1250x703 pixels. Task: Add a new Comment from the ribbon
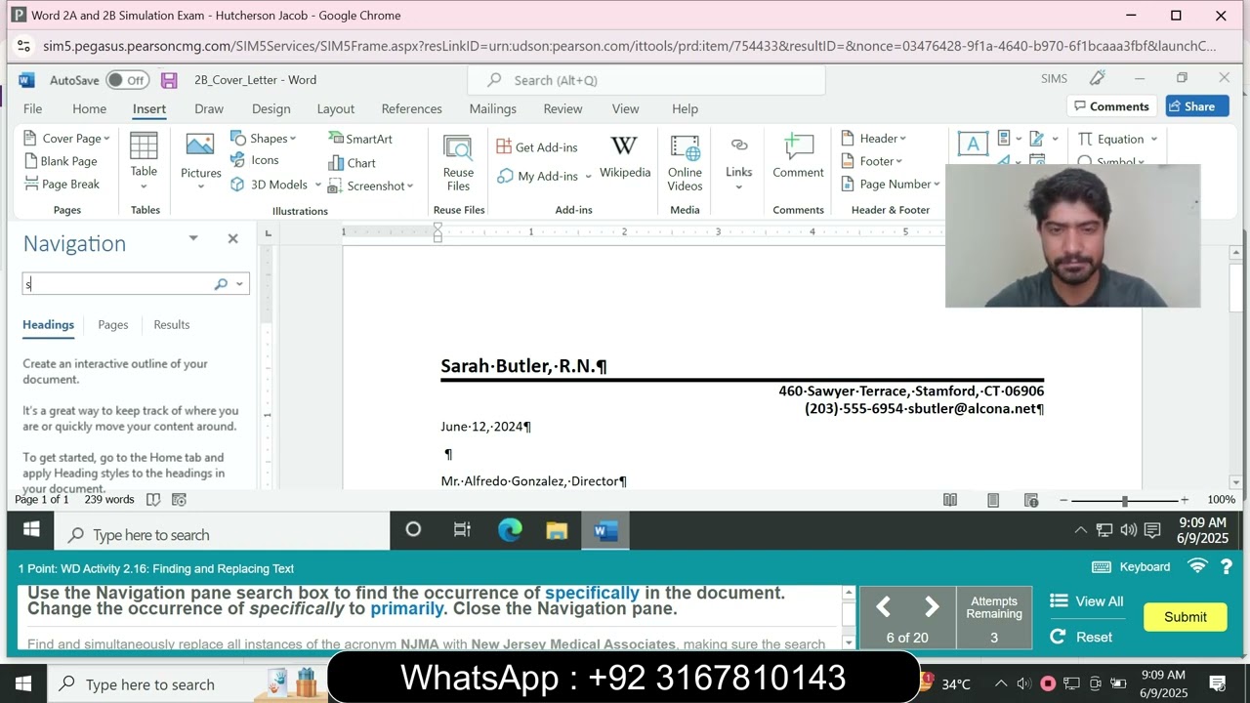point(798,157)
